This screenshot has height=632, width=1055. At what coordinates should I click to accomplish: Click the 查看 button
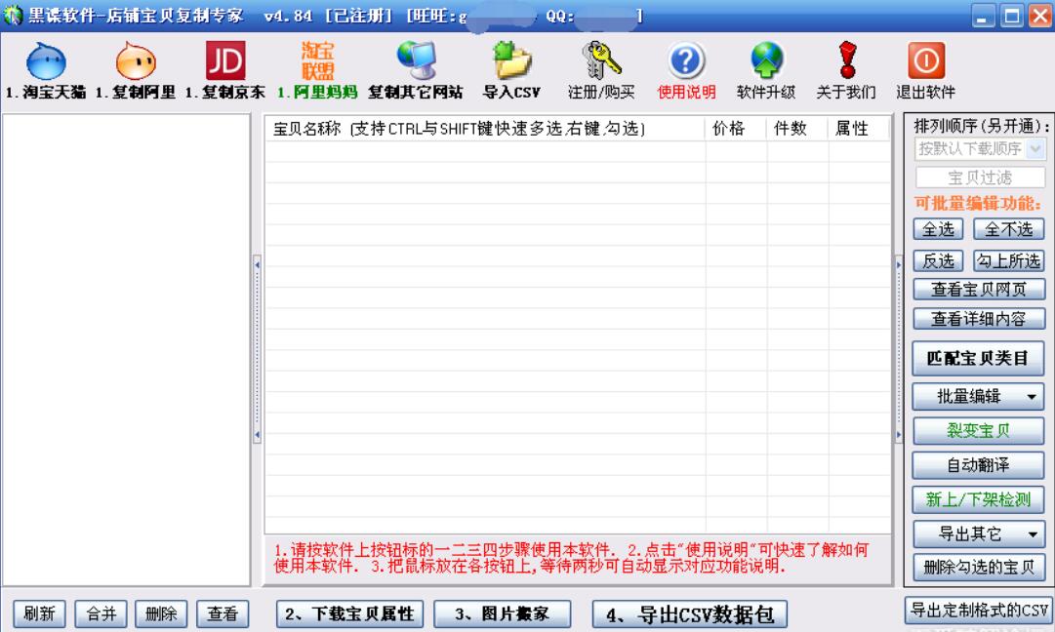tap(223, 613)
